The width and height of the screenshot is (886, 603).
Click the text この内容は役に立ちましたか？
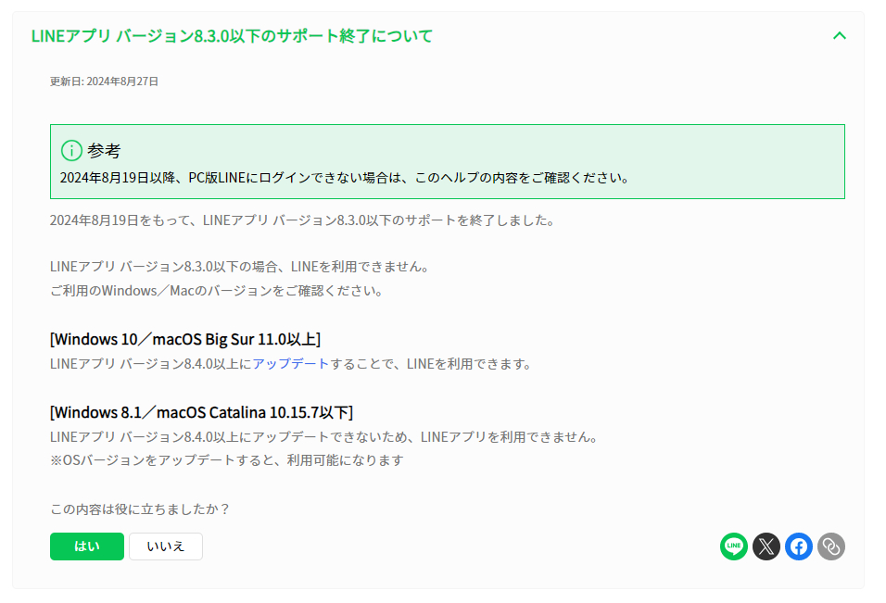coord(140,509)
